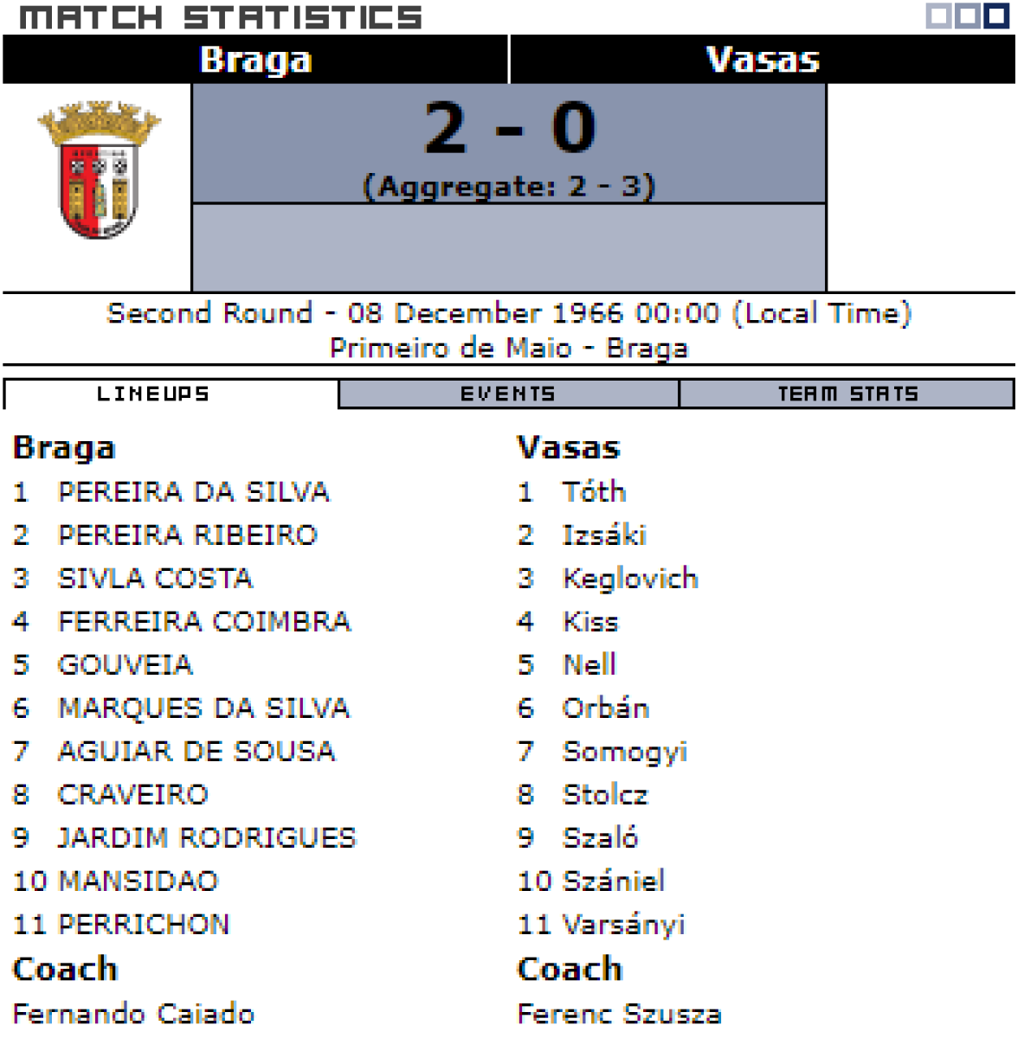Click the Vasas team name in header

[763, 60]
